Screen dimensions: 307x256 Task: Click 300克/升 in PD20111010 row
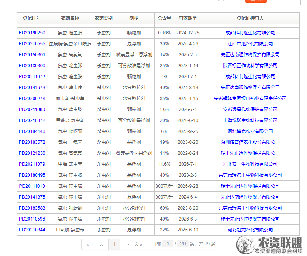click(x=164, y=186)
